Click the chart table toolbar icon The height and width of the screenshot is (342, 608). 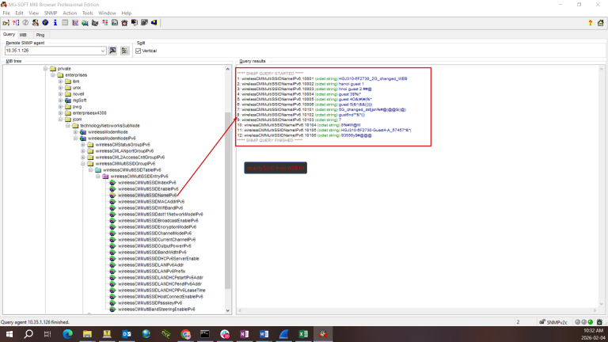coord(75,23)
